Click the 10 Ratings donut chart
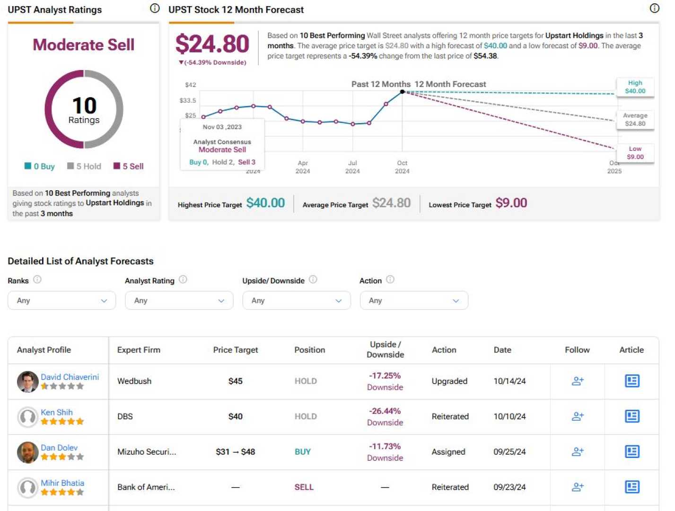 coord(84,109)
